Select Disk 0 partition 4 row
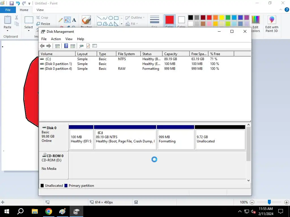 point(145,69)
